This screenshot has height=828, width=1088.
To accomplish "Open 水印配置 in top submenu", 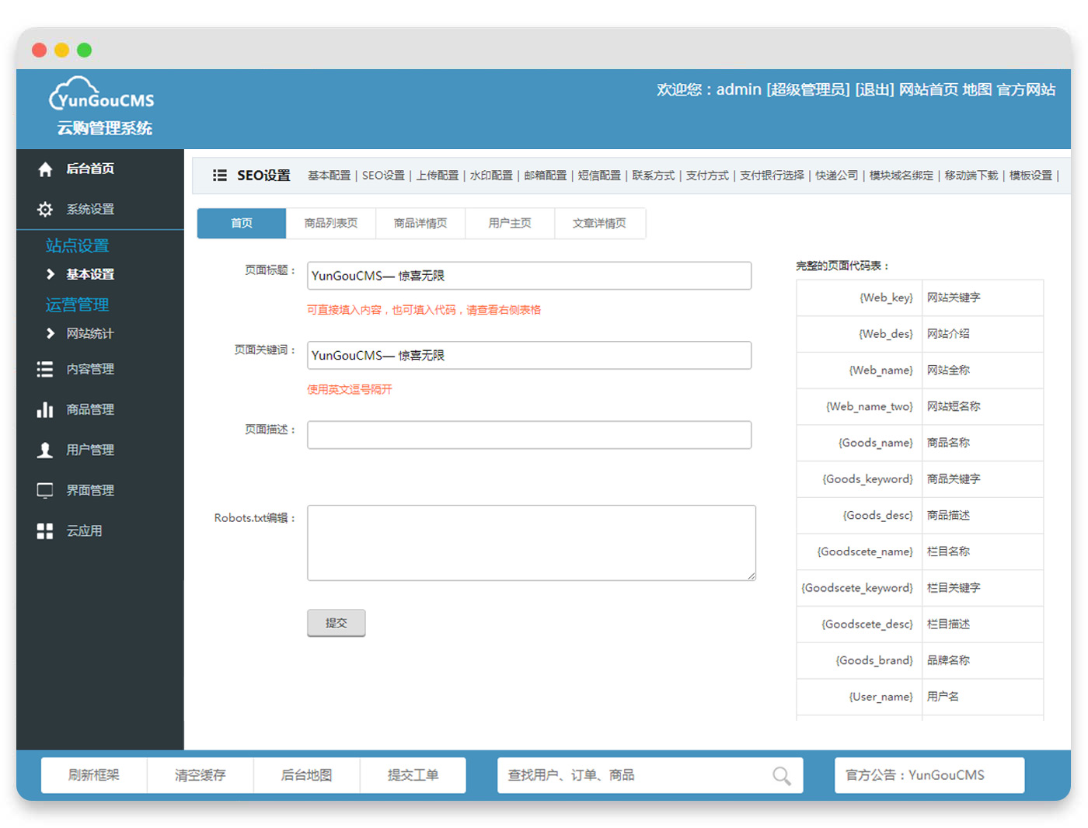I will coord(491,176).
